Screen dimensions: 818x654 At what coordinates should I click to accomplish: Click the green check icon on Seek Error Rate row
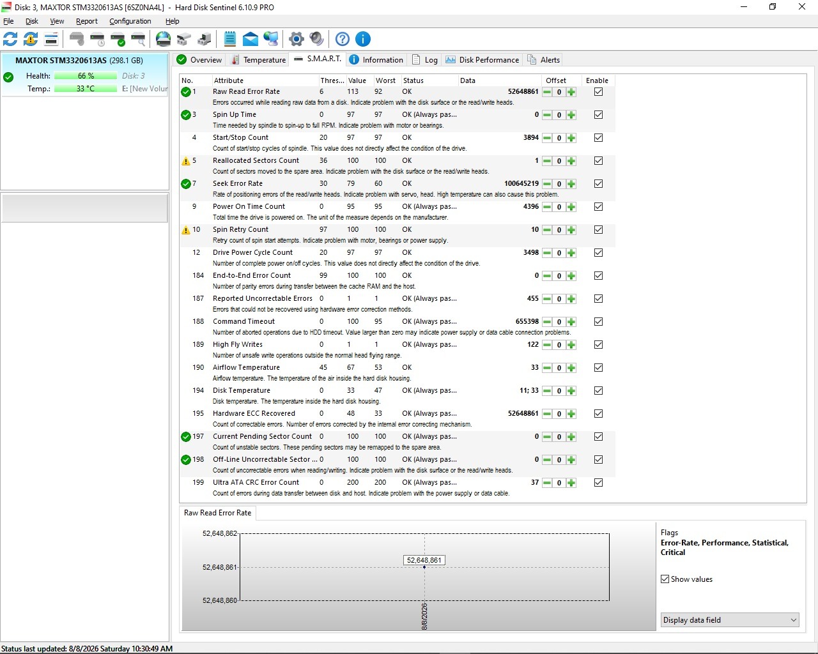(x=186, y=184)
